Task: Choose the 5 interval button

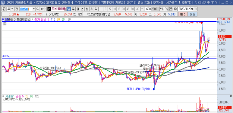Action: coord(110,9)
